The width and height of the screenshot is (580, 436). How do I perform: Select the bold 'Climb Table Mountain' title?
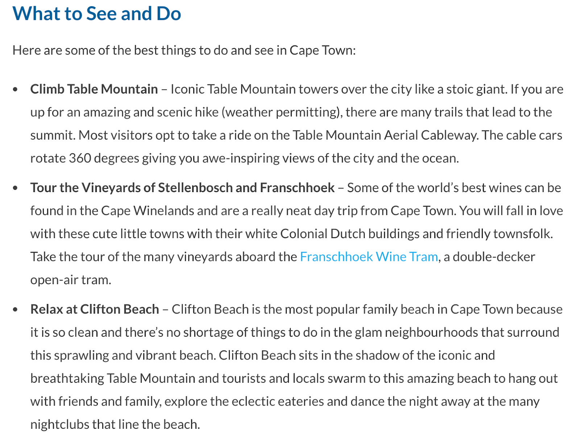(x=94, y=89)
